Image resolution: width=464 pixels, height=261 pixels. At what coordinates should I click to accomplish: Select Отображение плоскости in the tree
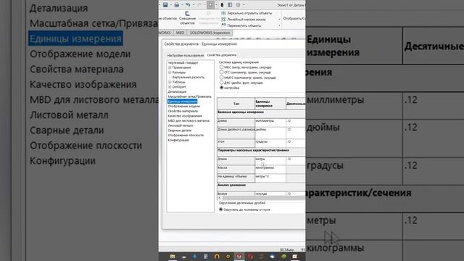(x=186, y=136)
